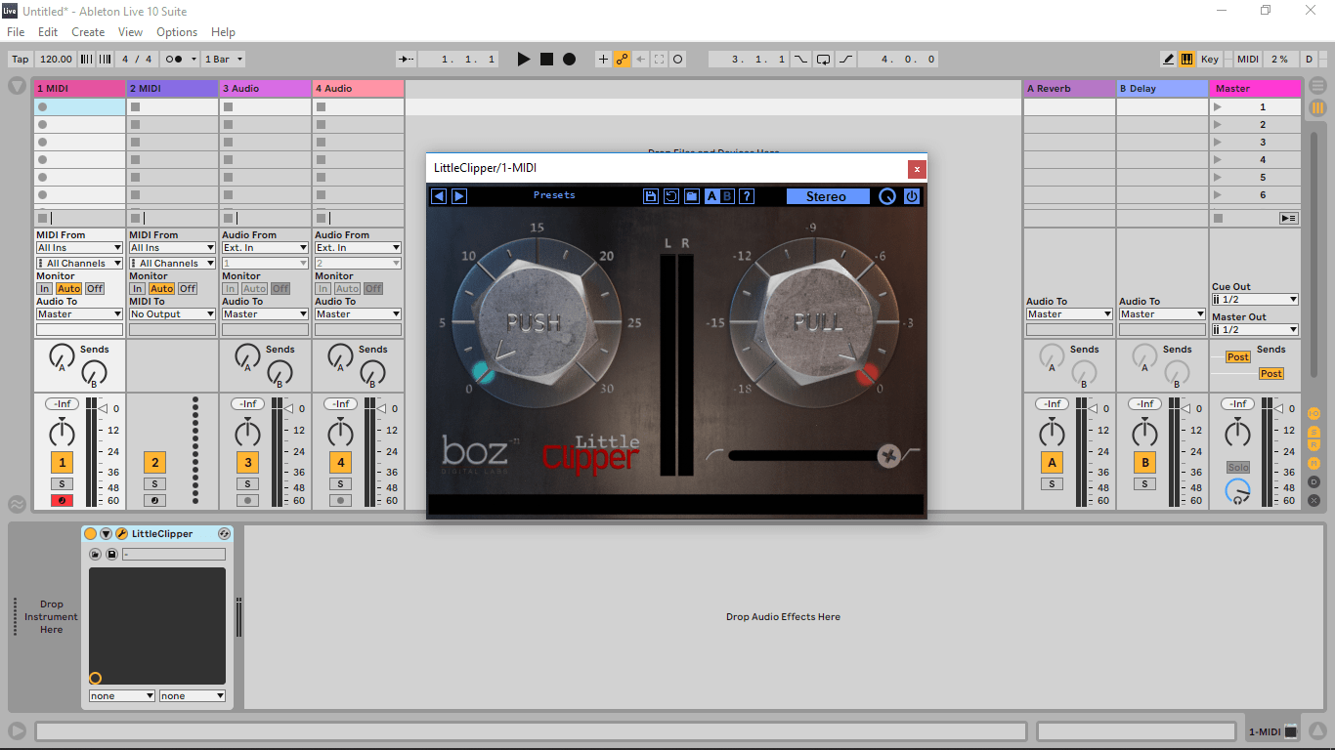Open Audio To Master dropdown track 1
Image resolution: width=1335 pixels, height=750 pixels.
click(x=79, y=314)
